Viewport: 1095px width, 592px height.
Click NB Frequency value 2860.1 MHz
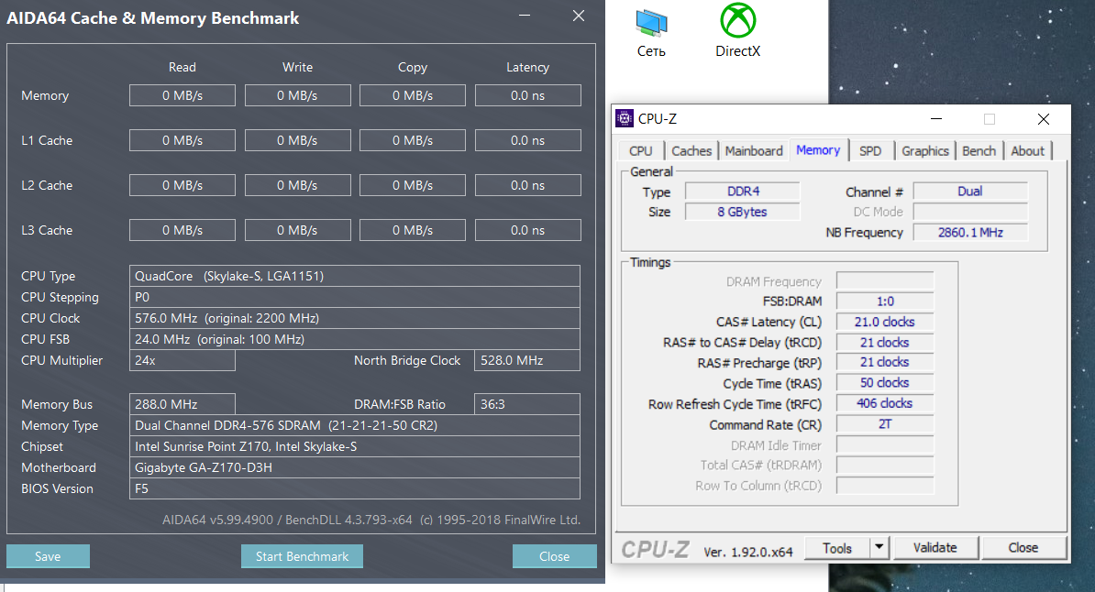(970, 233)
